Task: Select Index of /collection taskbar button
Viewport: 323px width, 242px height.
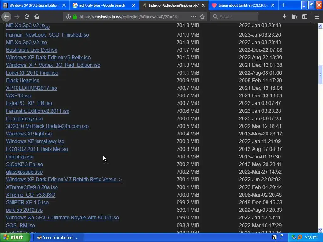Action: click(x=58, y=238)
